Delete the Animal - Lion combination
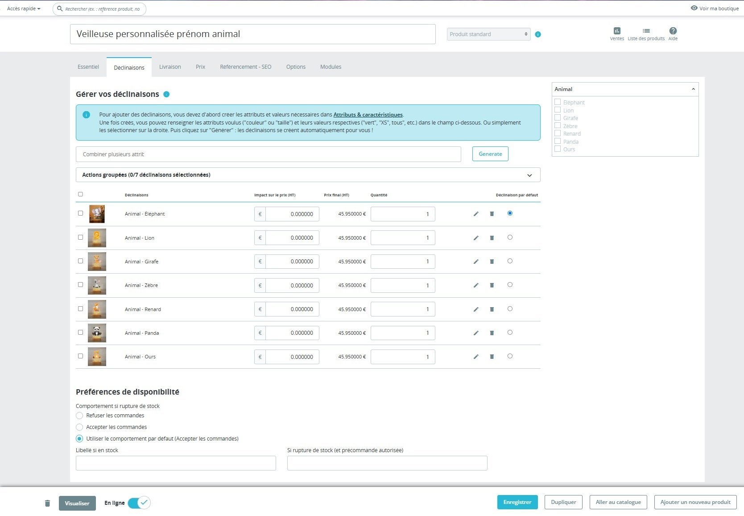The width and height of the screenshot is (744, 516). [492, 238]
